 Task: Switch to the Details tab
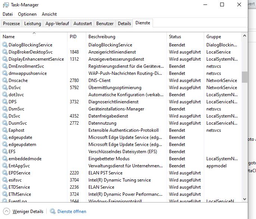pyautogui.click(x=124, y=24)
